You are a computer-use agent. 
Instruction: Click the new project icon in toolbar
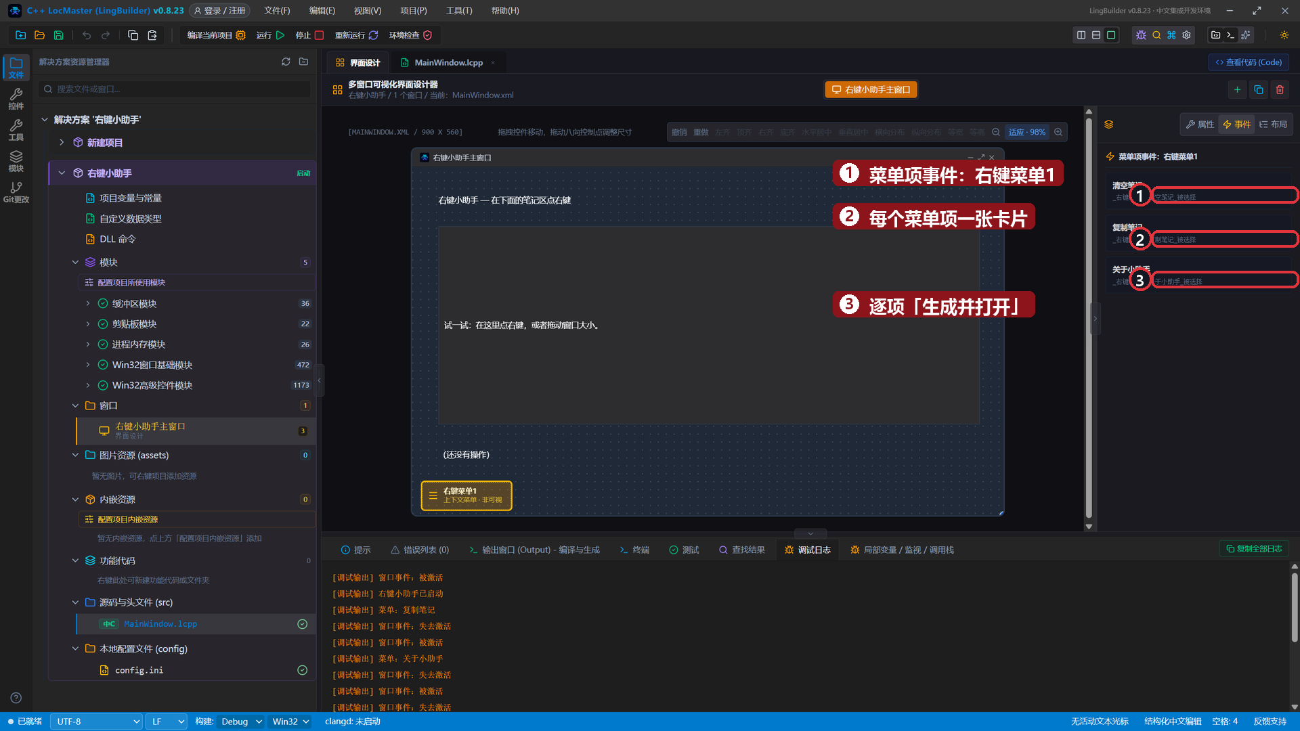click(20, 35)
